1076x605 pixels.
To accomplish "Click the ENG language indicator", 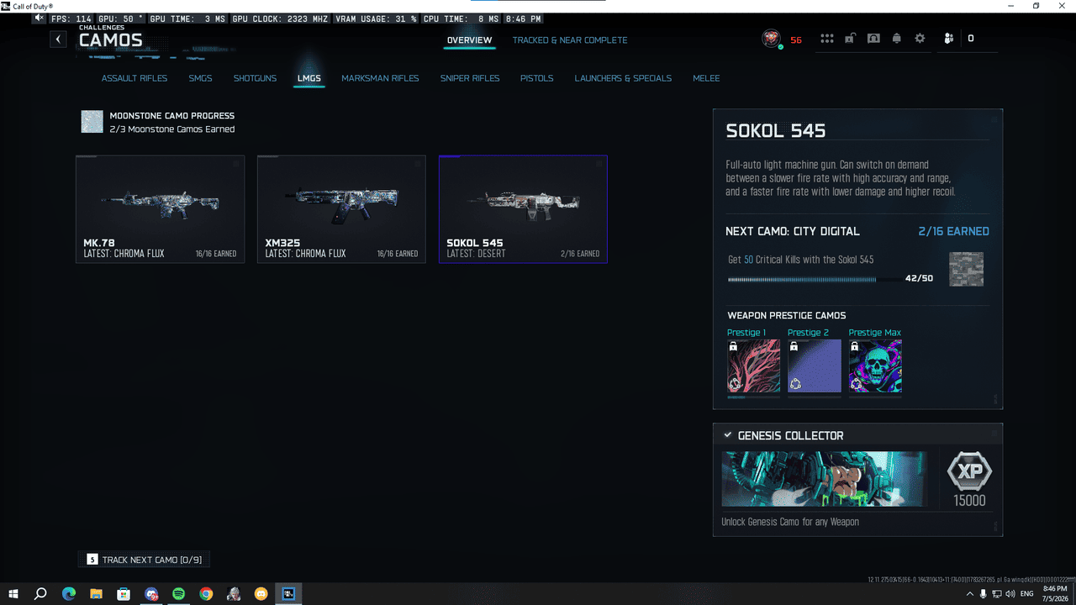I will click(x=1026, y=594).
